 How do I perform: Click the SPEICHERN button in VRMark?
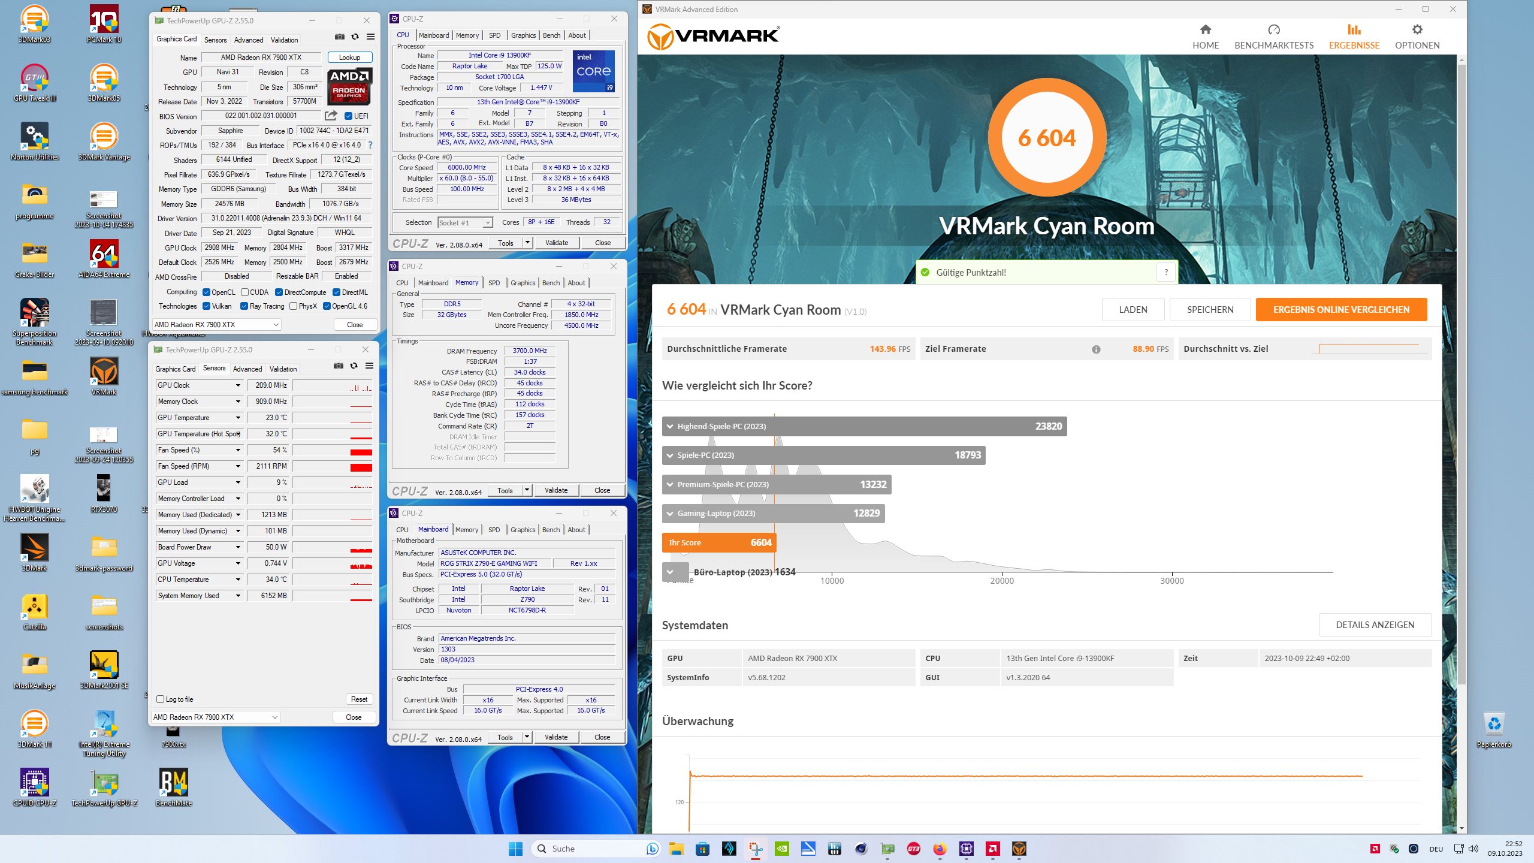pyautogui.click(x=1210, y=310)
